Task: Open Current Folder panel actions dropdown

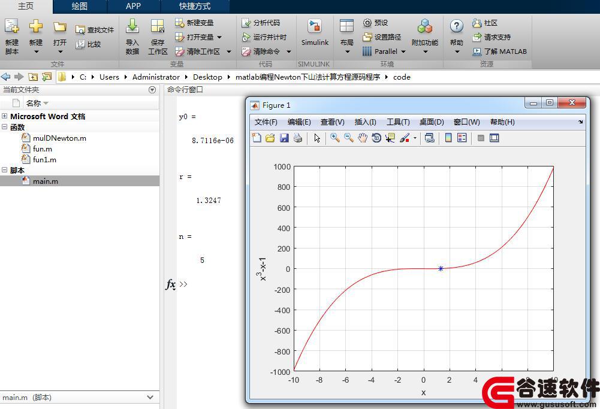Action: (152, 90)
